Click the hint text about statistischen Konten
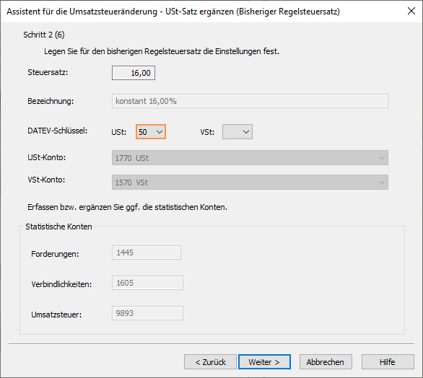The height and width of the screenshot is (378, 423). tap(127, 207)
